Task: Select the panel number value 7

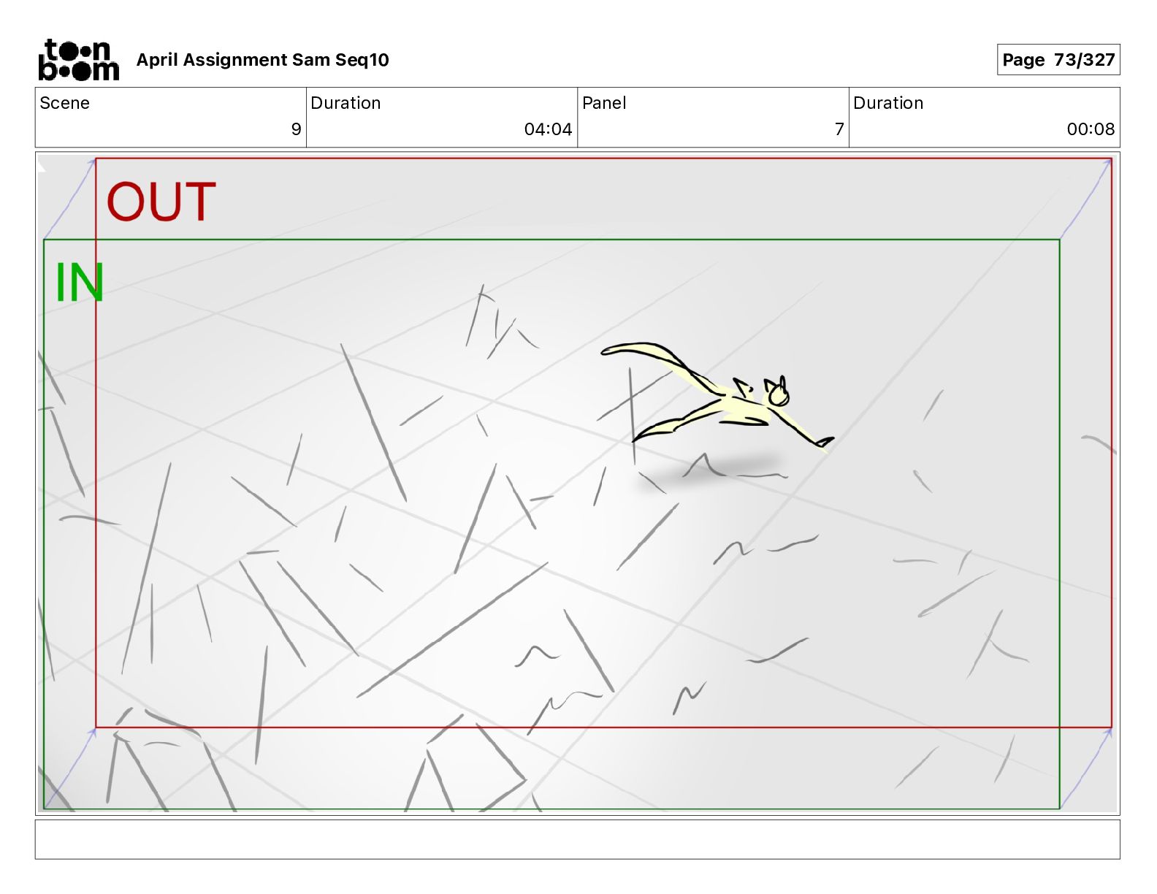Action: tap(839, 129)
